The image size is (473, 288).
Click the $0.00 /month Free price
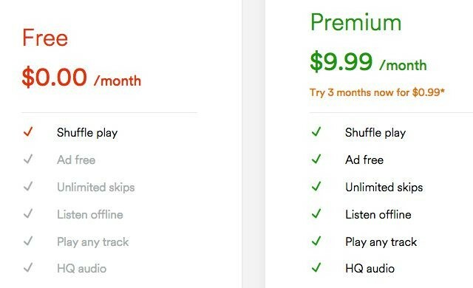pyautogui.click(x=81, y=78)
